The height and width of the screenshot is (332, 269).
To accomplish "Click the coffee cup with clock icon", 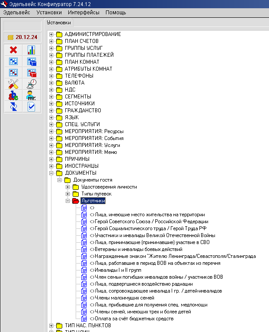I will (x=32, y=84).
